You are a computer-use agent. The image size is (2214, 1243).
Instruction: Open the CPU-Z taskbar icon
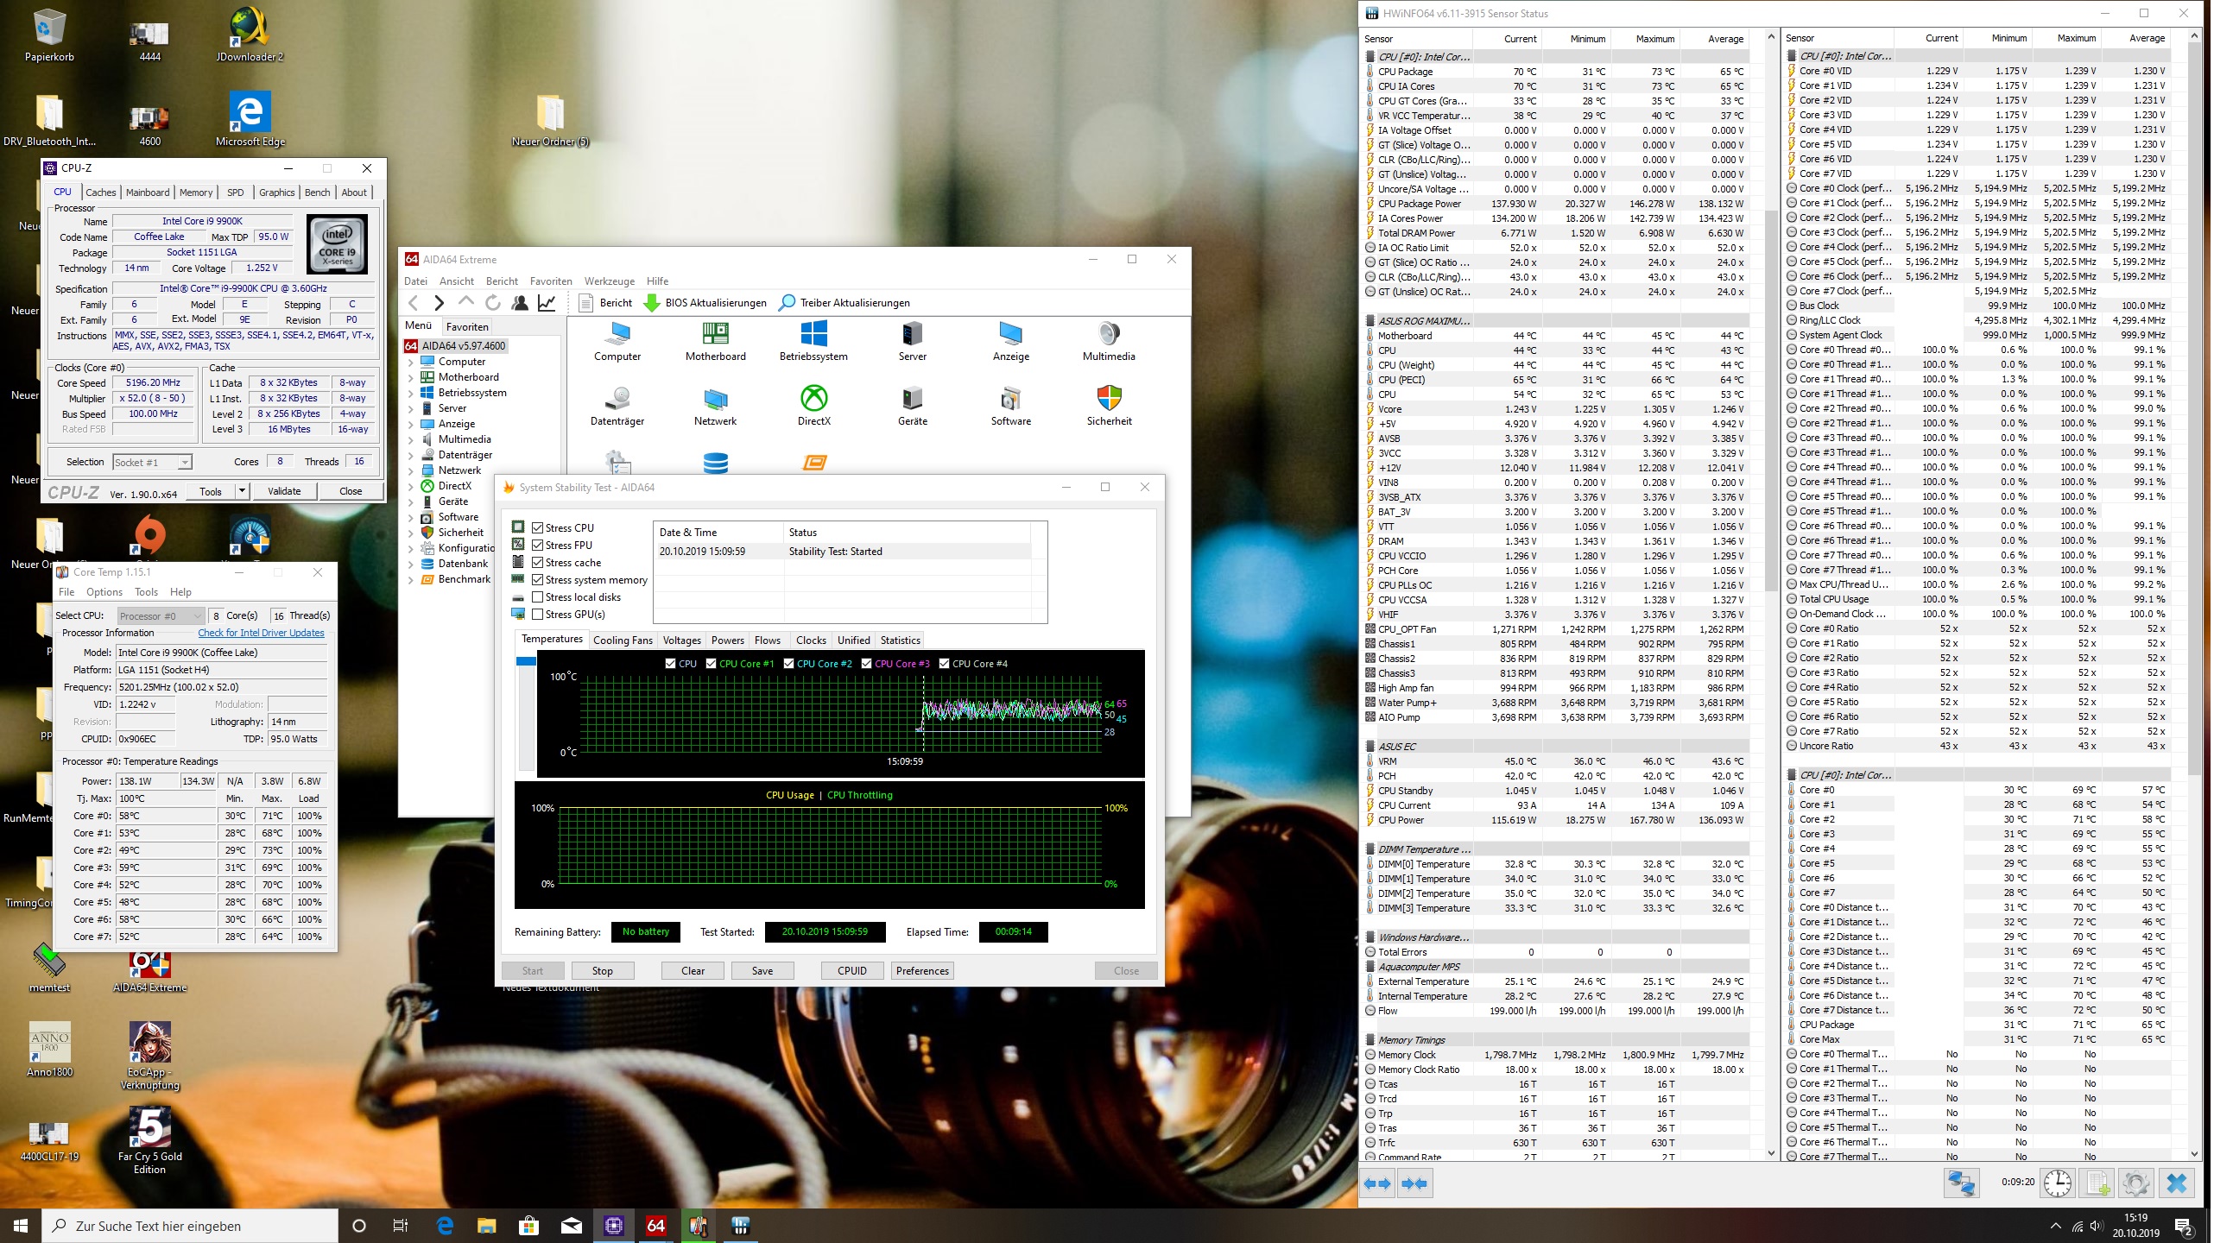(614, 1226)
